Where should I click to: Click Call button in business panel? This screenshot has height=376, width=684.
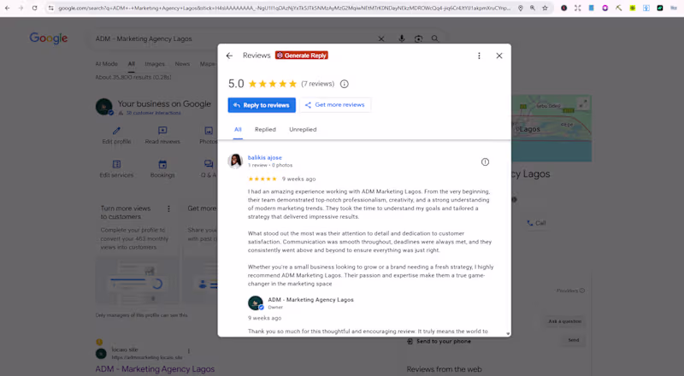pyautogui.click(x=537, y=223)
